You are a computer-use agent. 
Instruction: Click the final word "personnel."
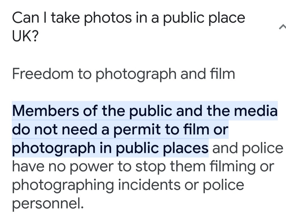click(48, 204)
